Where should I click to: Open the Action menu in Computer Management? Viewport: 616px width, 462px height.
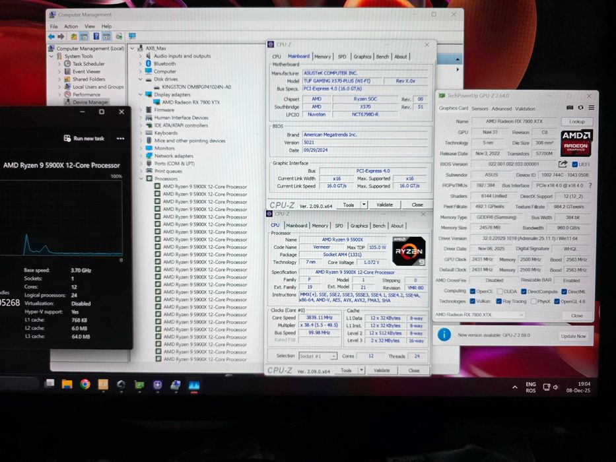point(71,26)
